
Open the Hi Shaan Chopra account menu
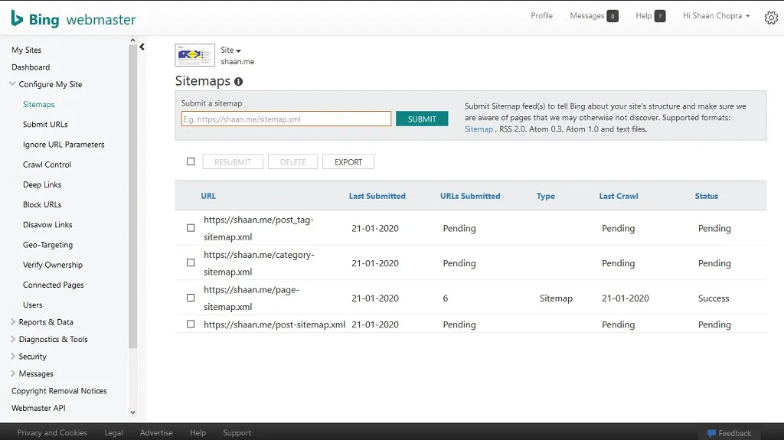pyautogui.click(x=717, y=16)
